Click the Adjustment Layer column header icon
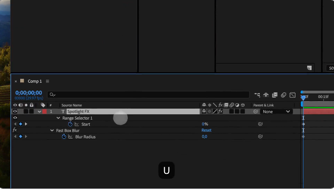The width and height of the screenshot is (334, 190). (237, 105)
